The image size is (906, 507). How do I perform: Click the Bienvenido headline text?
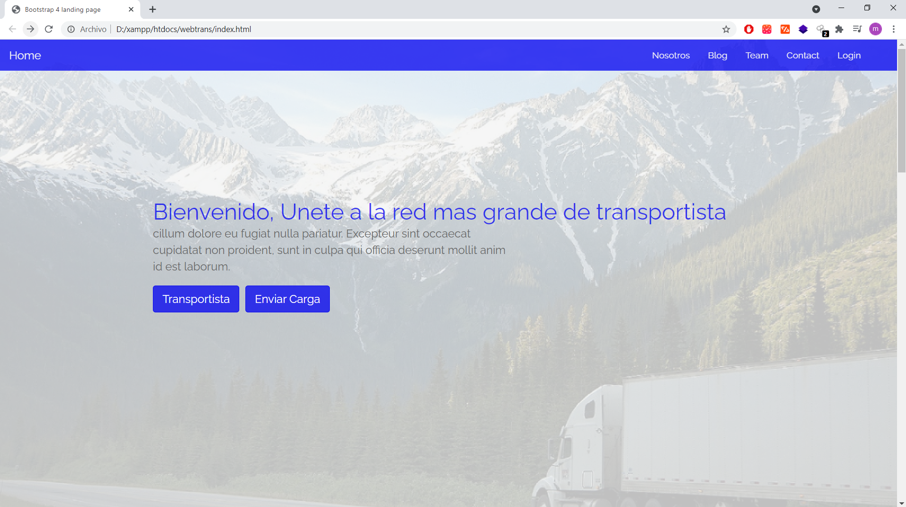(x=439, y=212)
